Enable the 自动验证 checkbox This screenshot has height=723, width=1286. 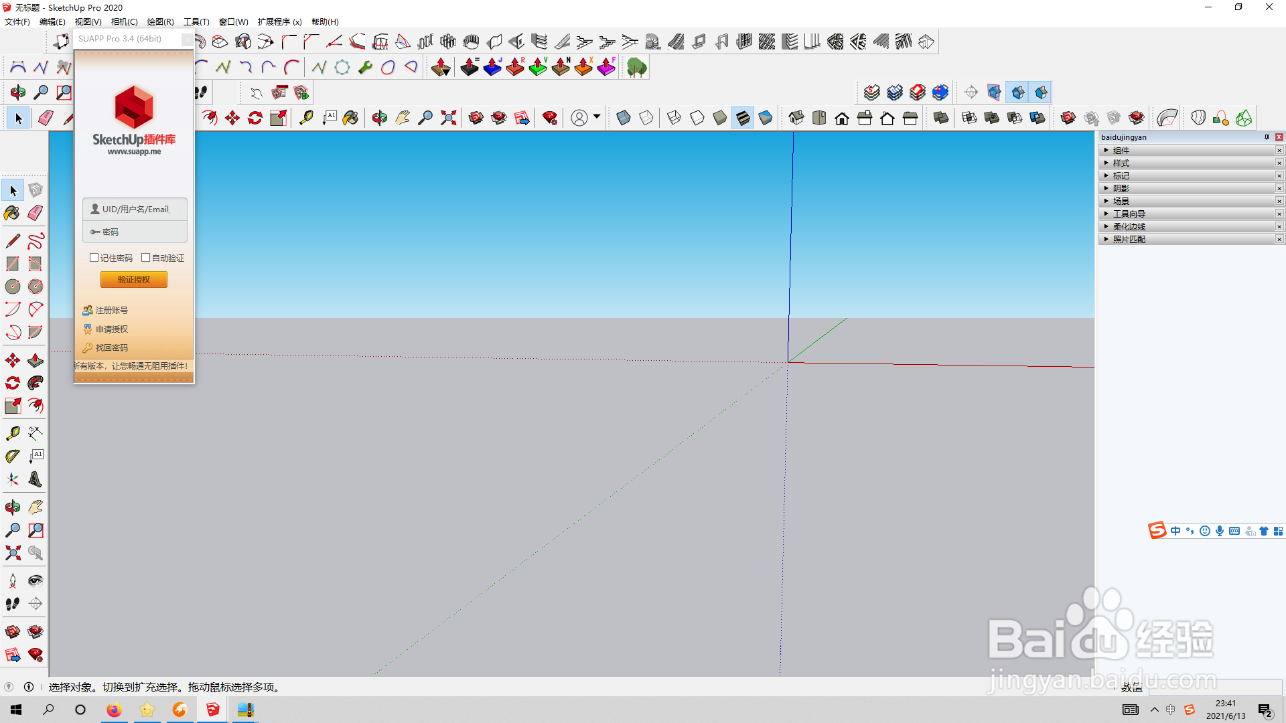(x=146, y=258)
